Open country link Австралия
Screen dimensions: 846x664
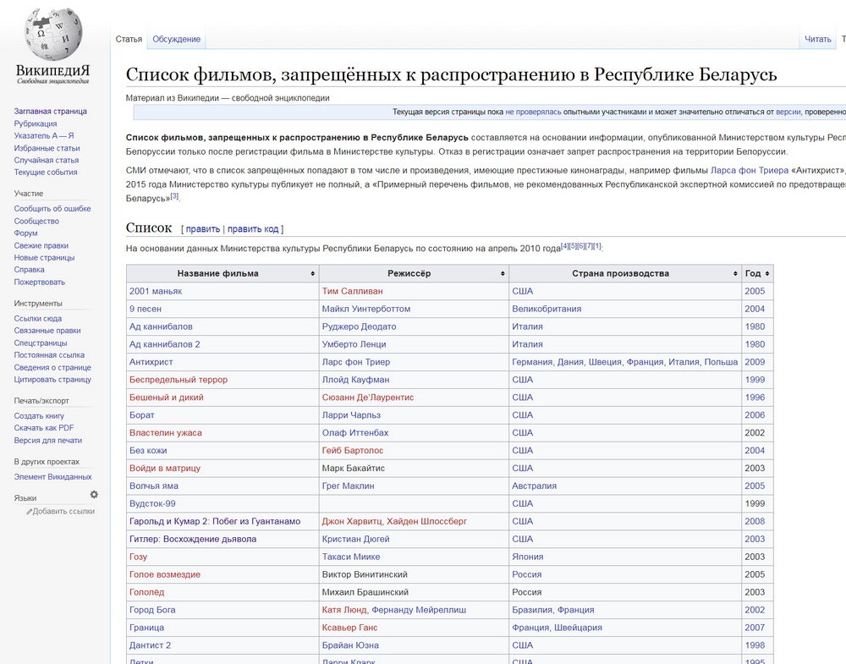(534, 486)
